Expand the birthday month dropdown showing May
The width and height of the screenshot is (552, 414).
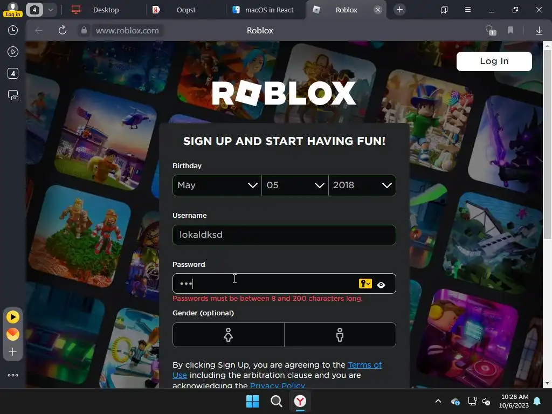tap(217, 185)
